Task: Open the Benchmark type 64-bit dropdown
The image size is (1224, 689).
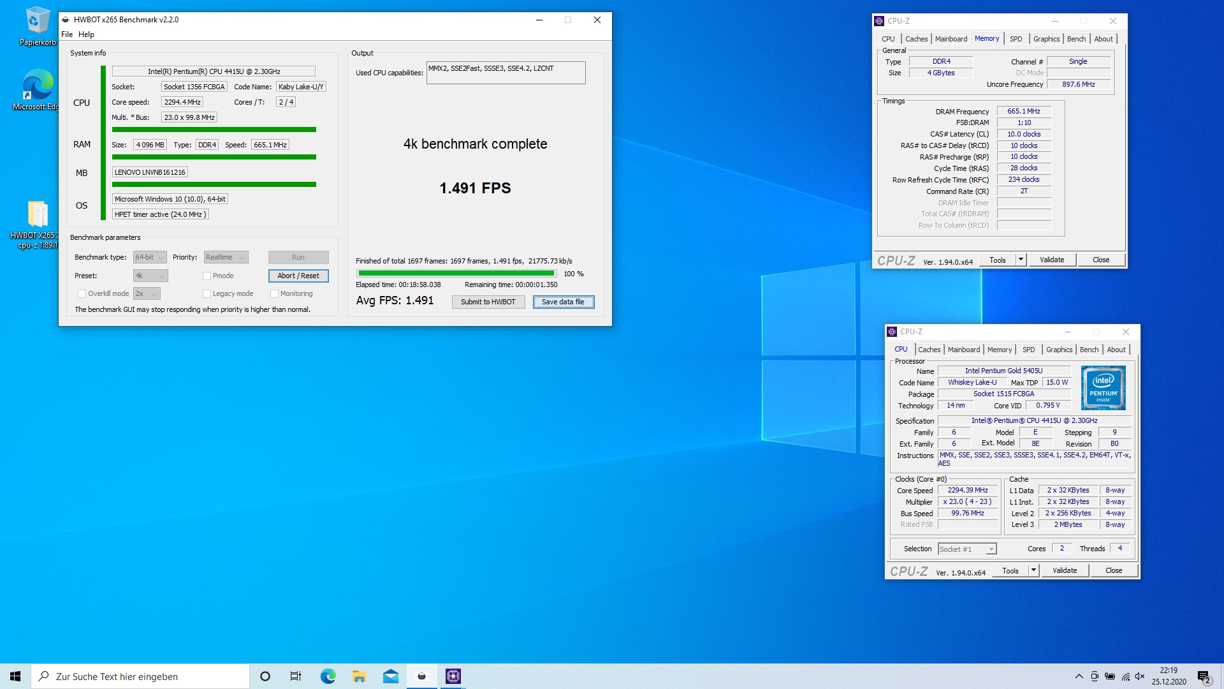Action: click(150, 257)
